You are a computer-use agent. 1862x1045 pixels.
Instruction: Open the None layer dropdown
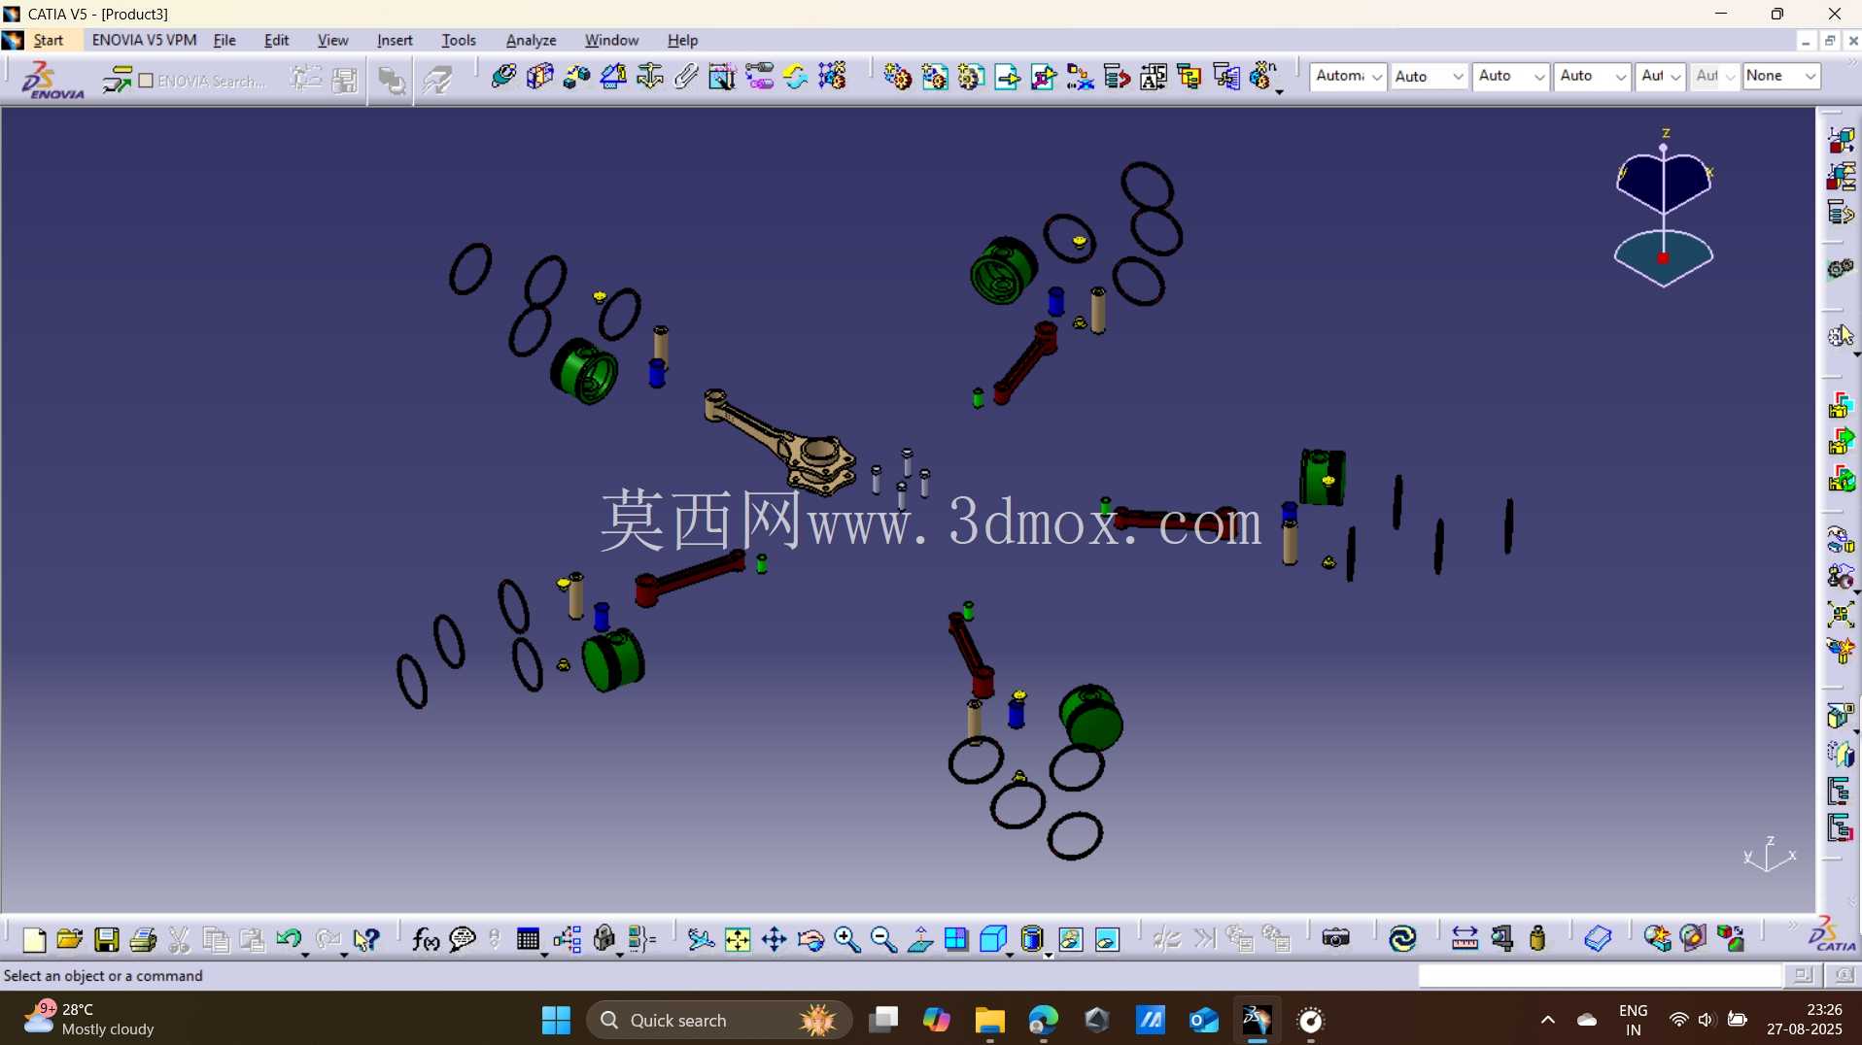(1780, 76)
